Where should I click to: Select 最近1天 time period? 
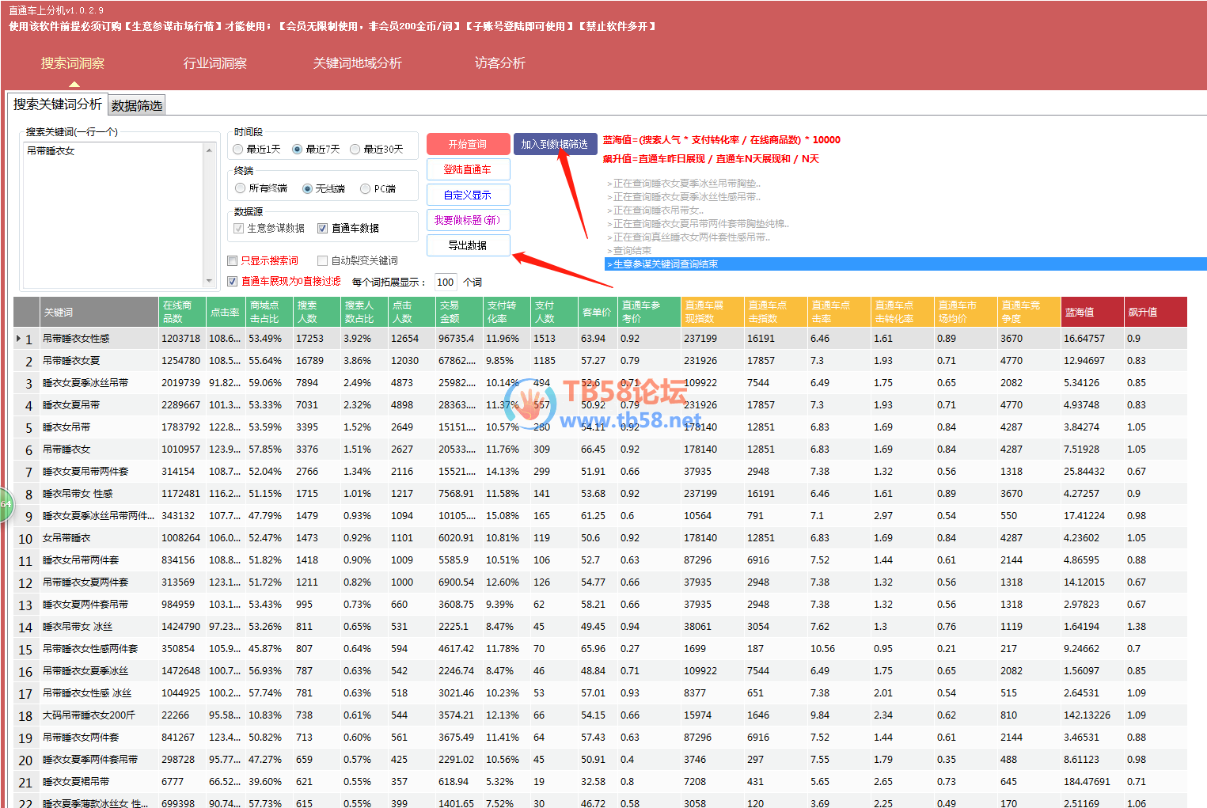[238, 149]
